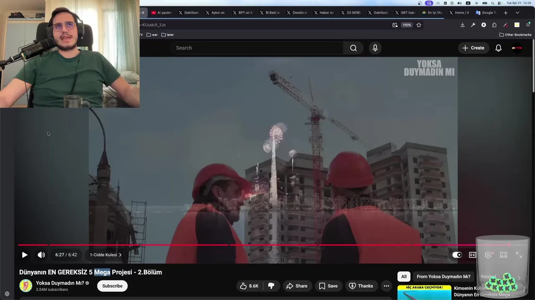Switch the player to theater mode
This screenshot has width=535, height=300.
tap(503, 255)
